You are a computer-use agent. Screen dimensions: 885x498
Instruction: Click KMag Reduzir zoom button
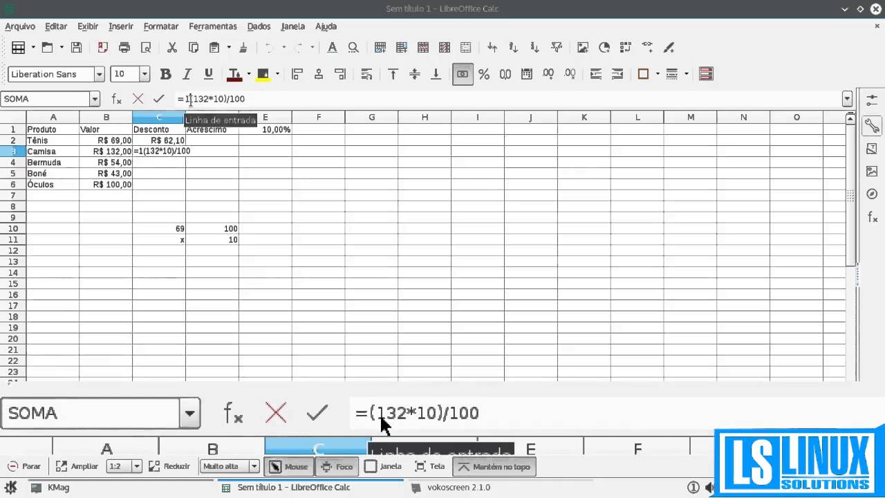click(x=169, y=467)
